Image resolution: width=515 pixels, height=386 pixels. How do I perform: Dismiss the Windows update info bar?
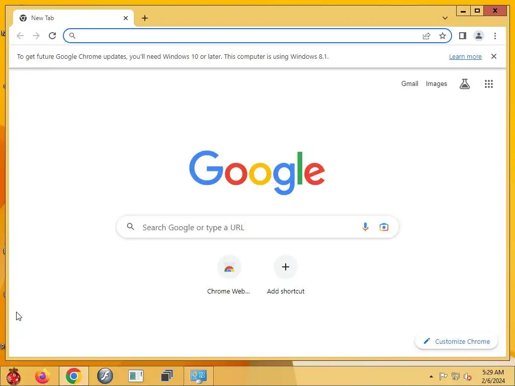click(494, 56)
